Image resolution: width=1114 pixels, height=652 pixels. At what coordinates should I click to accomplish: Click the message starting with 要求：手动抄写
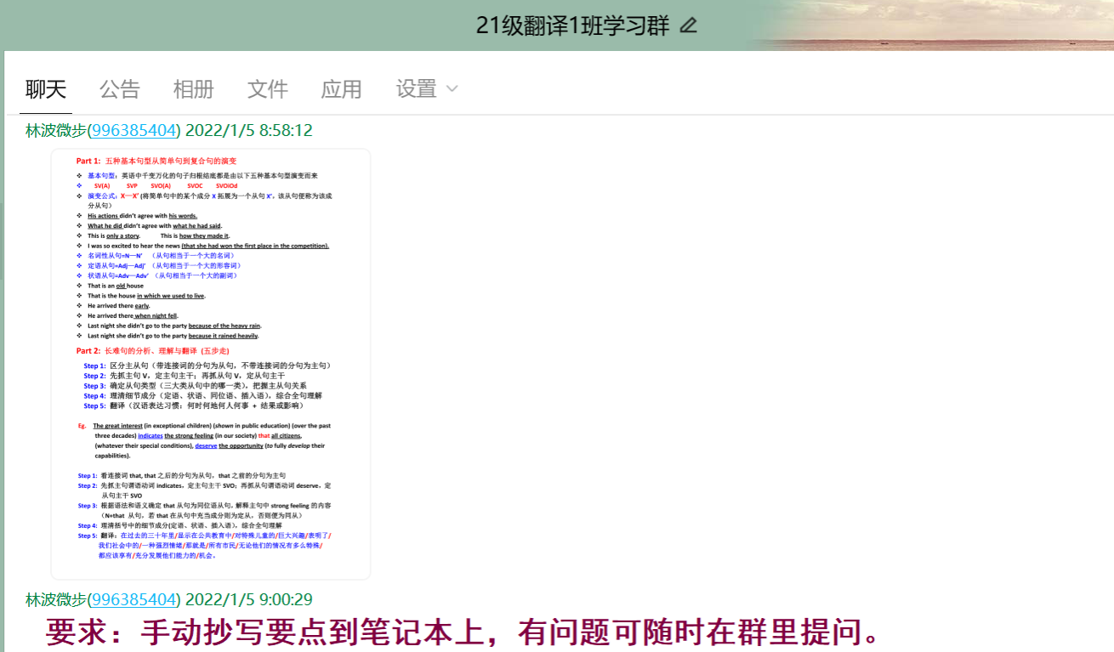point(462,632)
